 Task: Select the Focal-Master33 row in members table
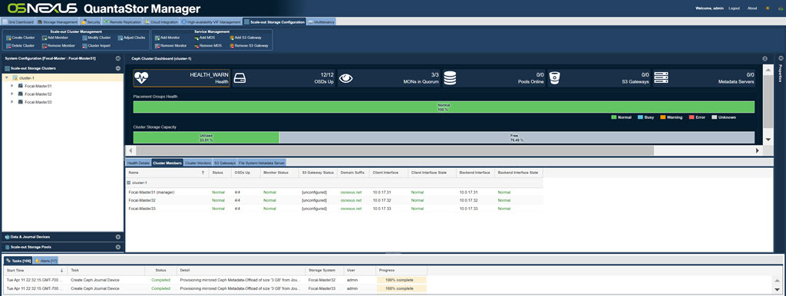[334, 209]
